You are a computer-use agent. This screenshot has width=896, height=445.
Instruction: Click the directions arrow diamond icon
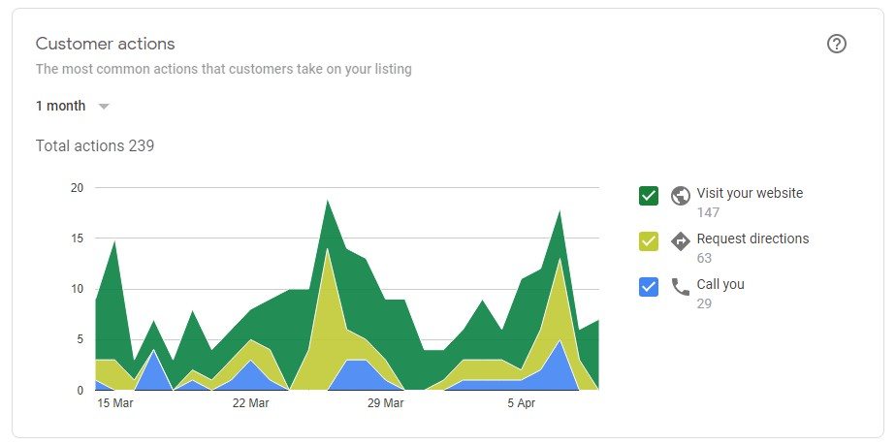pos(680,240)
